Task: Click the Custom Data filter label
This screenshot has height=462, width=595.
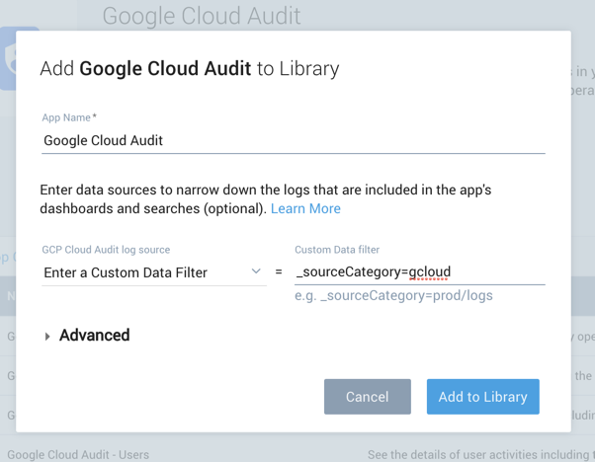Action: (x=337, y=250)
